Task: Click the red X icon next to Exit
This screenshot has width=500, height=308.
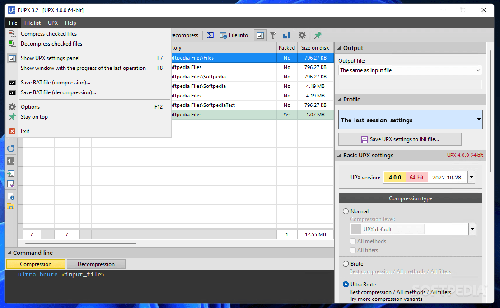Action: pyautogui.click(x=12, y=131)
